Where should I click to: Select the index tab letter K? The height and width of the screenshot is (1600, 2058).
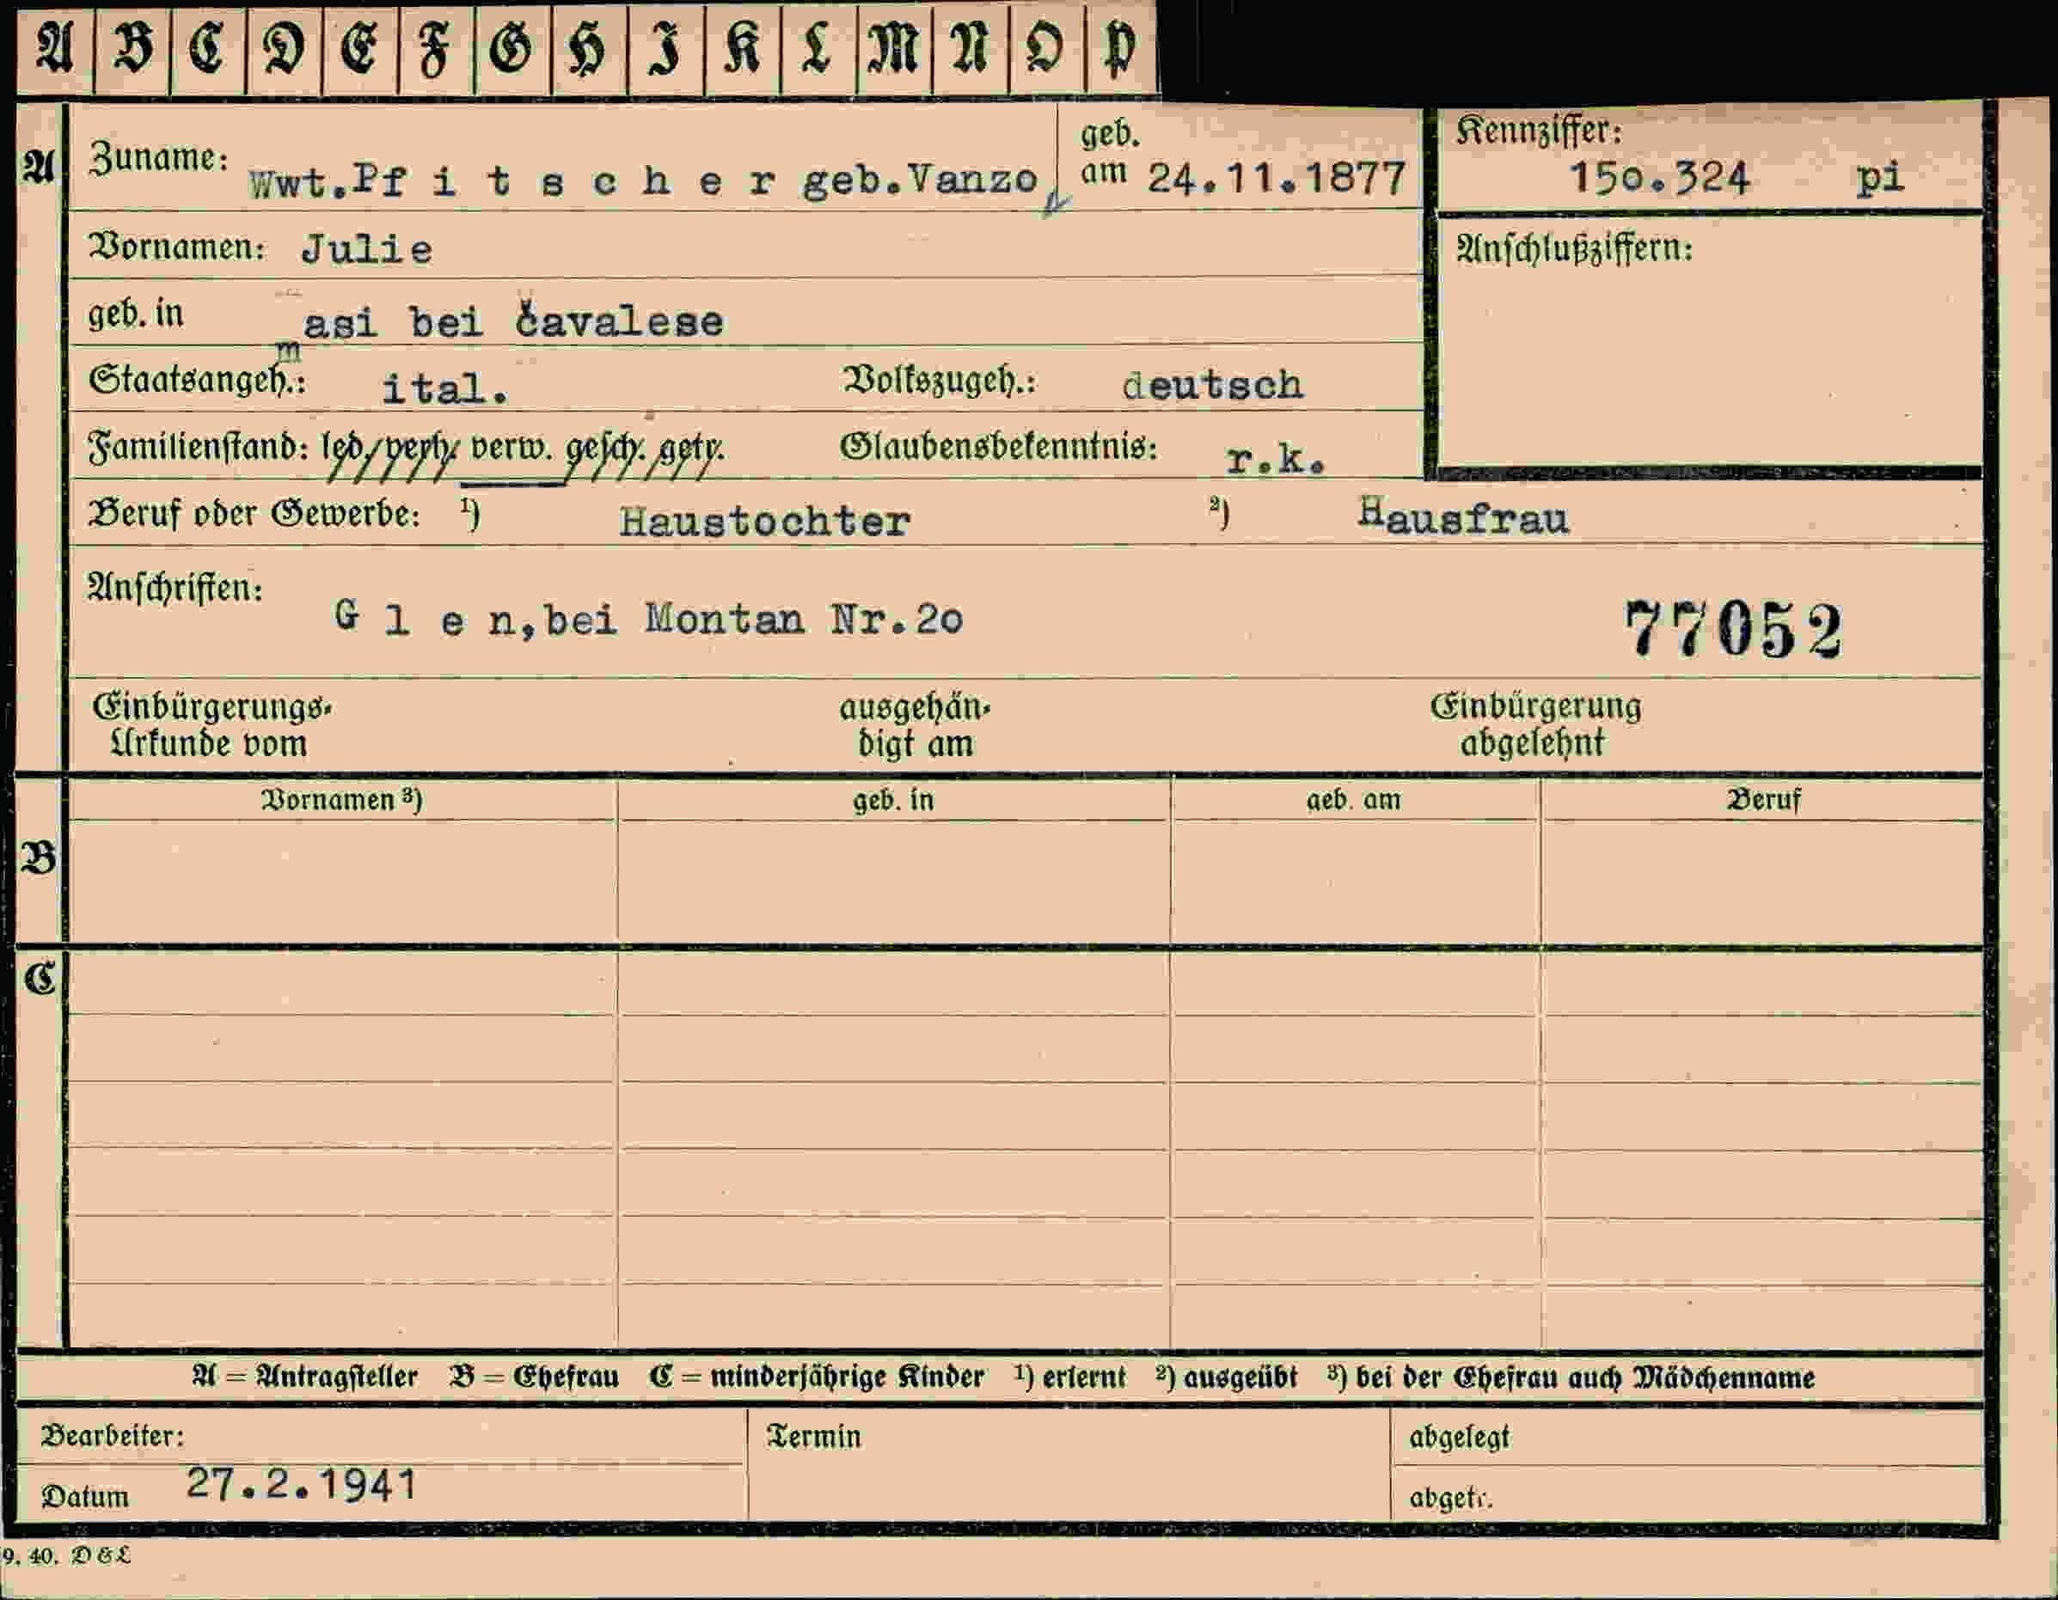click(742, 47)
